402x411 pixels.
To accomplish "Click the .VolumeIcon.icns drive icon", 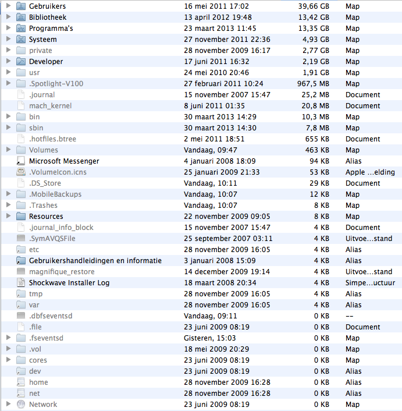I will click(x=21, y=172).
